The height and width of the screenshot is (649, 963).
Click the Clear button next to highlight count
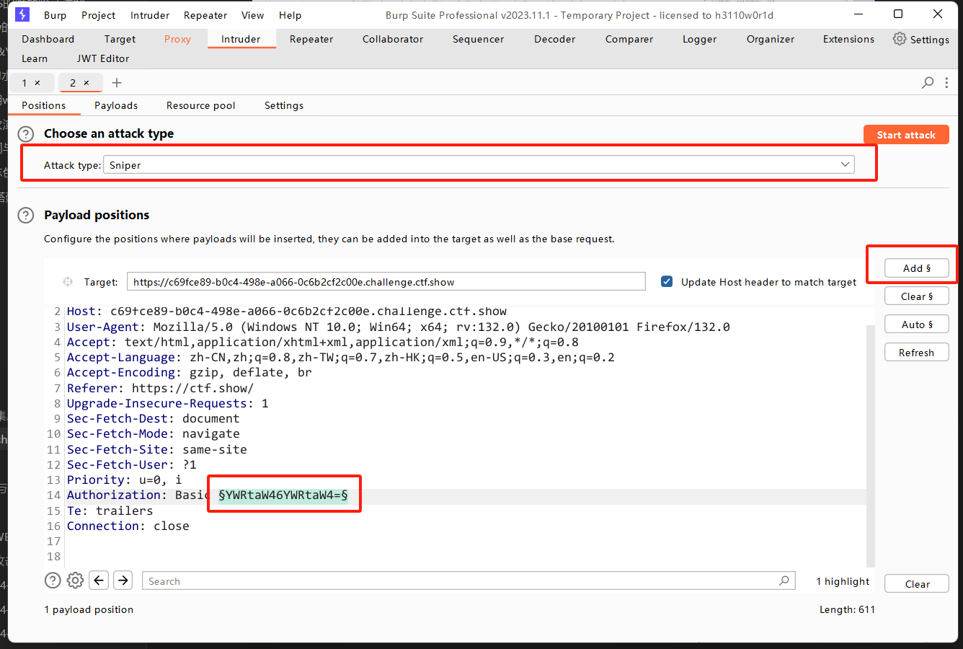pos(917,584)
